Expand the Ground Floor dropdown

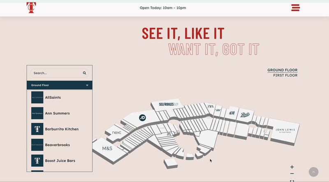pyautogui.click(x=59, y=85)
